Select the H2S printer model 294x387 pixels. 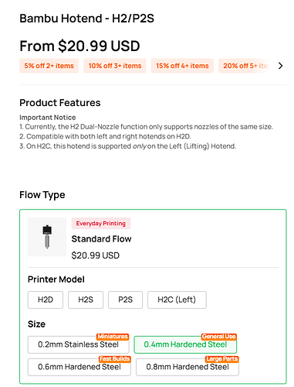(86, 300)
